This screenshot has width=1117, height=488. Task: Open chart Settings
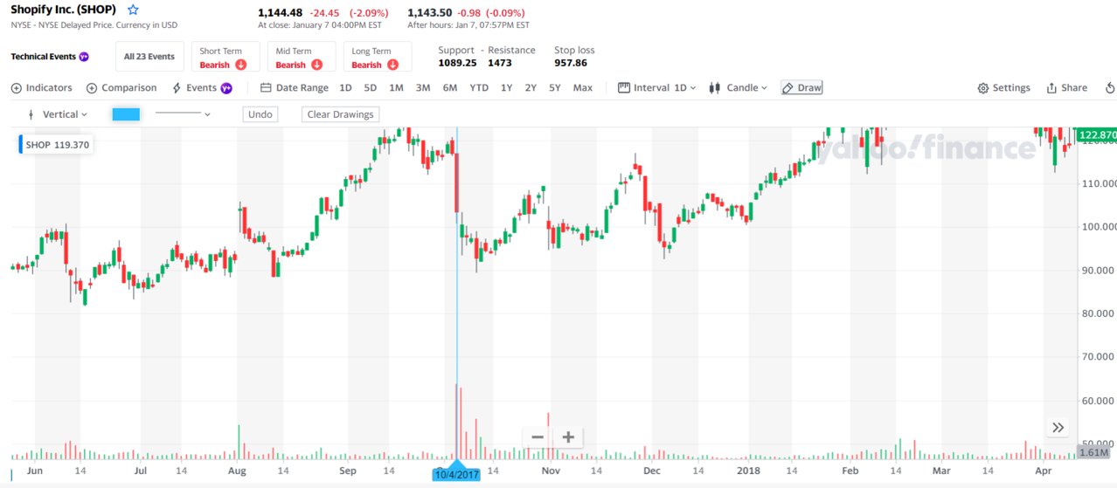click(x=1004, y=88)
